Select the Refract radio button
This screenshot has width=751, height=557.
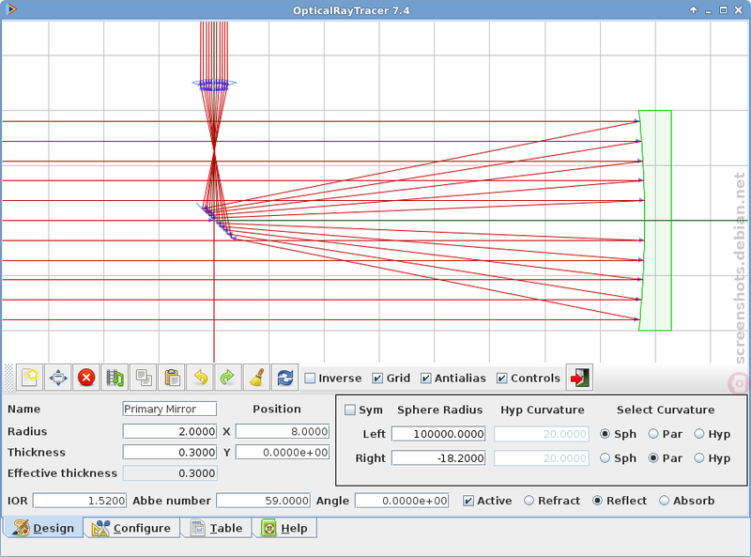pyautogui.click(x=552, y=501)
